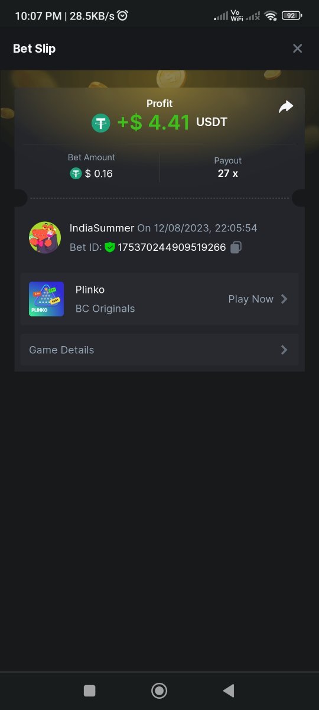Tap the Android home circle button
Screen dimensions: 319x710
point(159,690)
